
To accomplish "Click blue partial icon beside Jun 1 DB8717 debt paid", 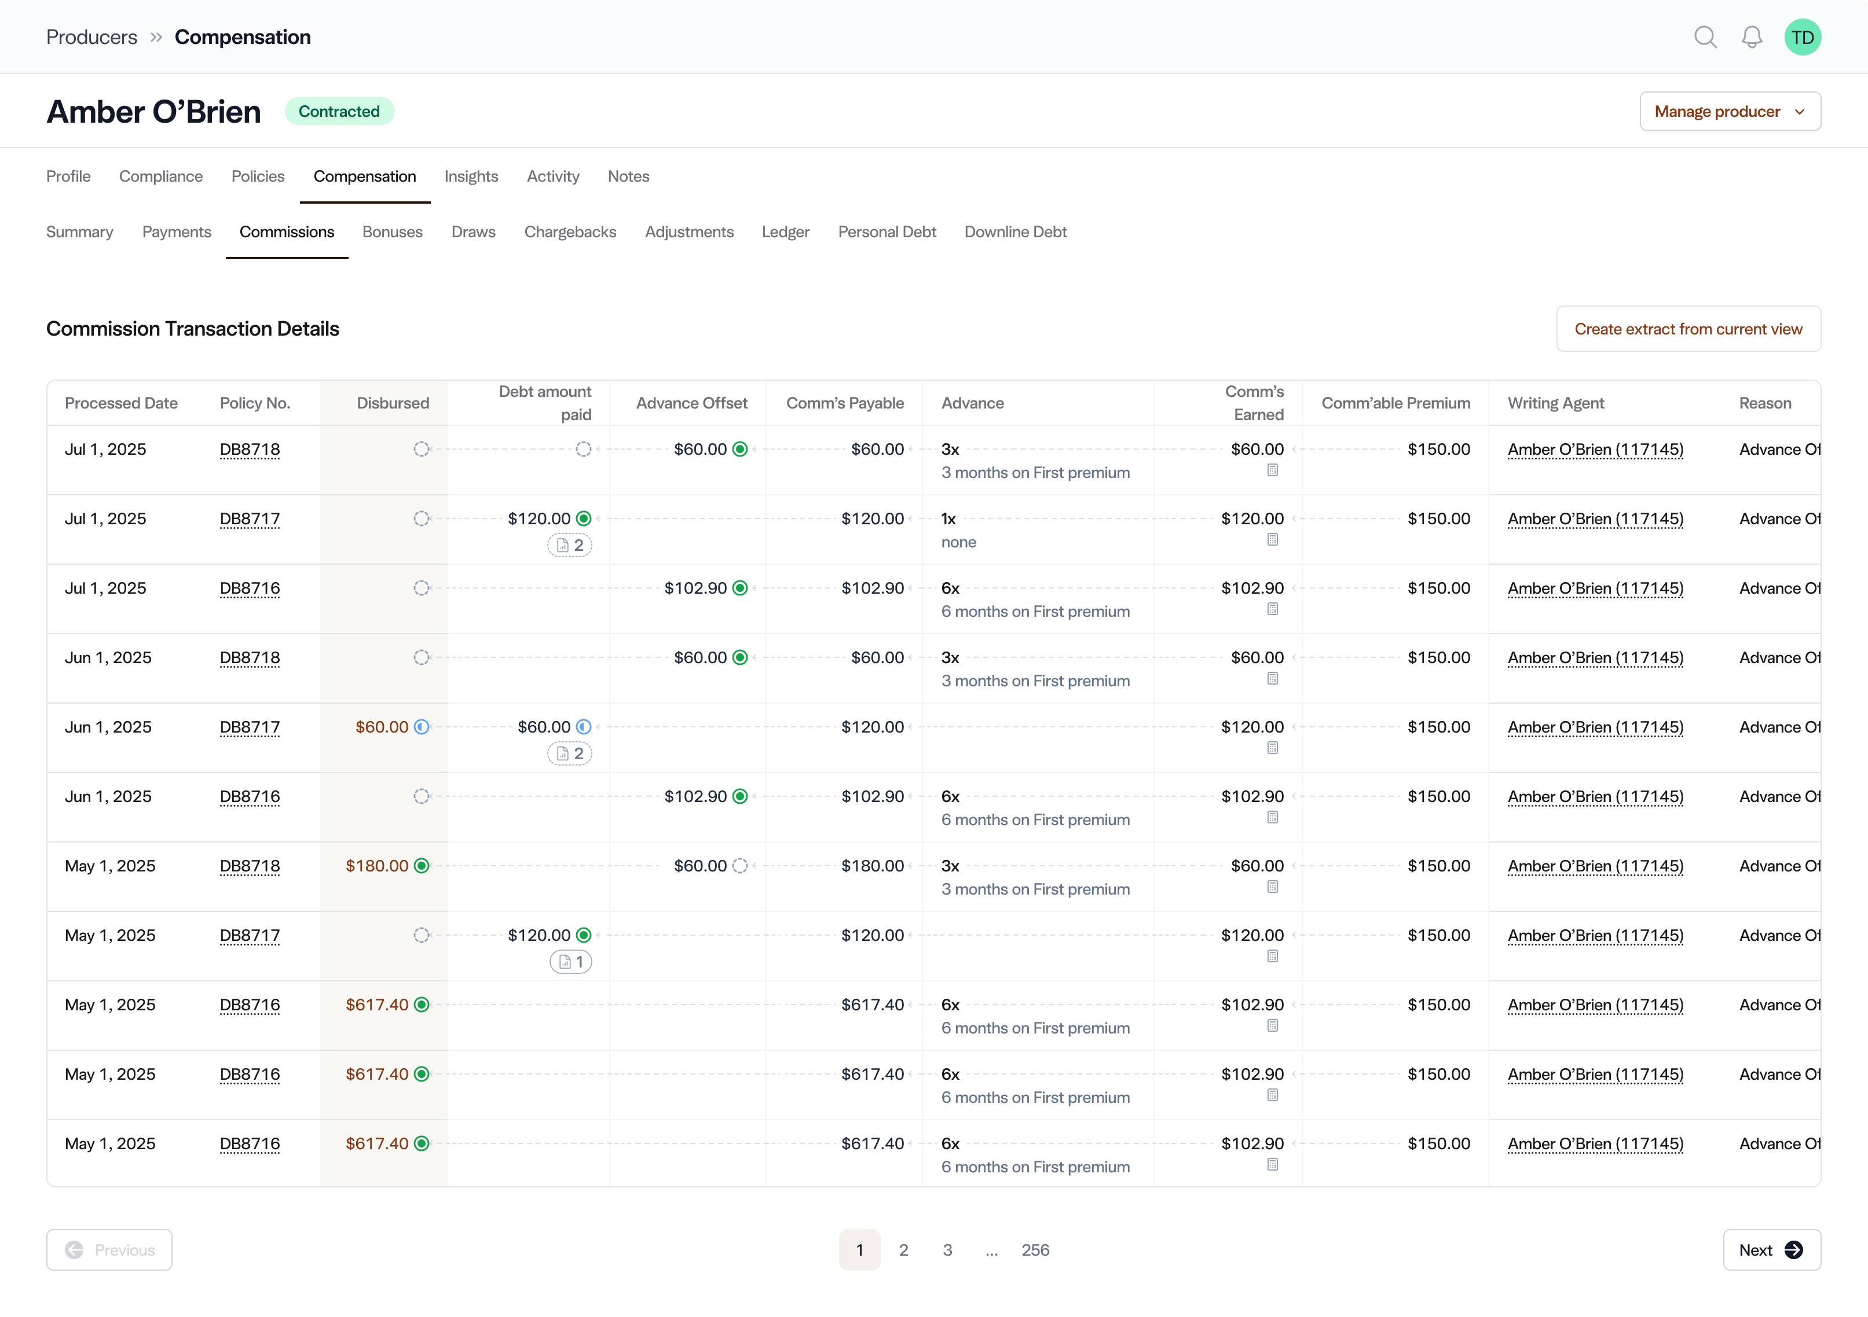I will click(x=583, y=727).
